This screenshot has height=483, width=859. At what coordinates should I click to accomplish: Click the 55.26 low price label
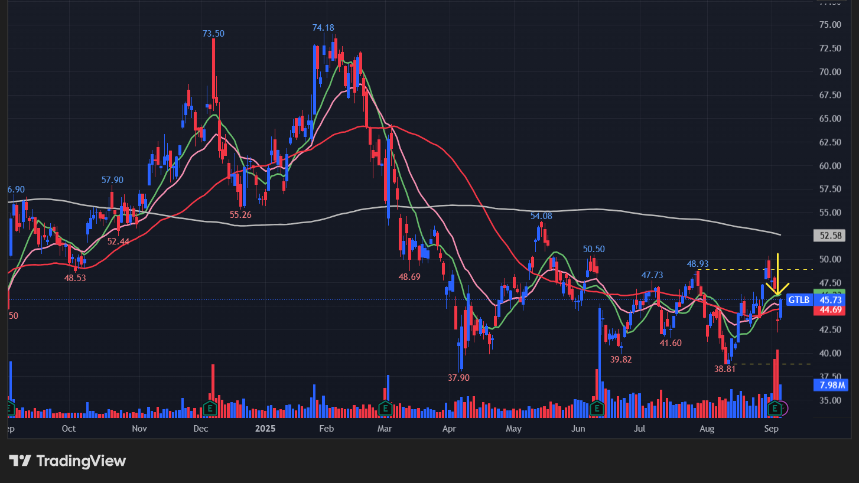click(x=240, y=215)
